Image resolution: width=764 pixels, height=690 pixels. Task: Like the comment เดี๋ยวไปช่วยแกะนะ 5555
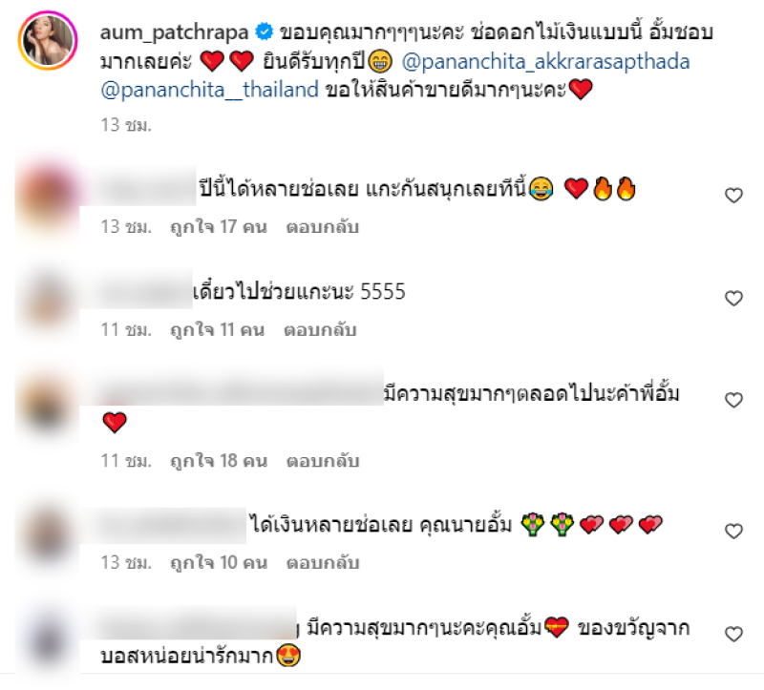[733, 298]
